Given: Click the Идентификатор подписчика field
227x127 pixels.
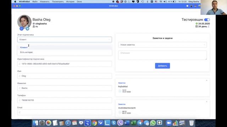Looking at the screenshot, I should click(x=65, y=64).
